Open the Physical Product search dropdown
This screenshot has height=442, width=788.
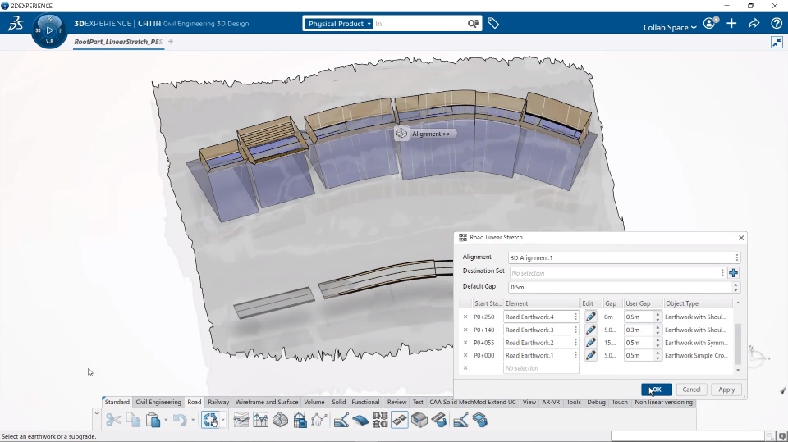coord(339,24)
